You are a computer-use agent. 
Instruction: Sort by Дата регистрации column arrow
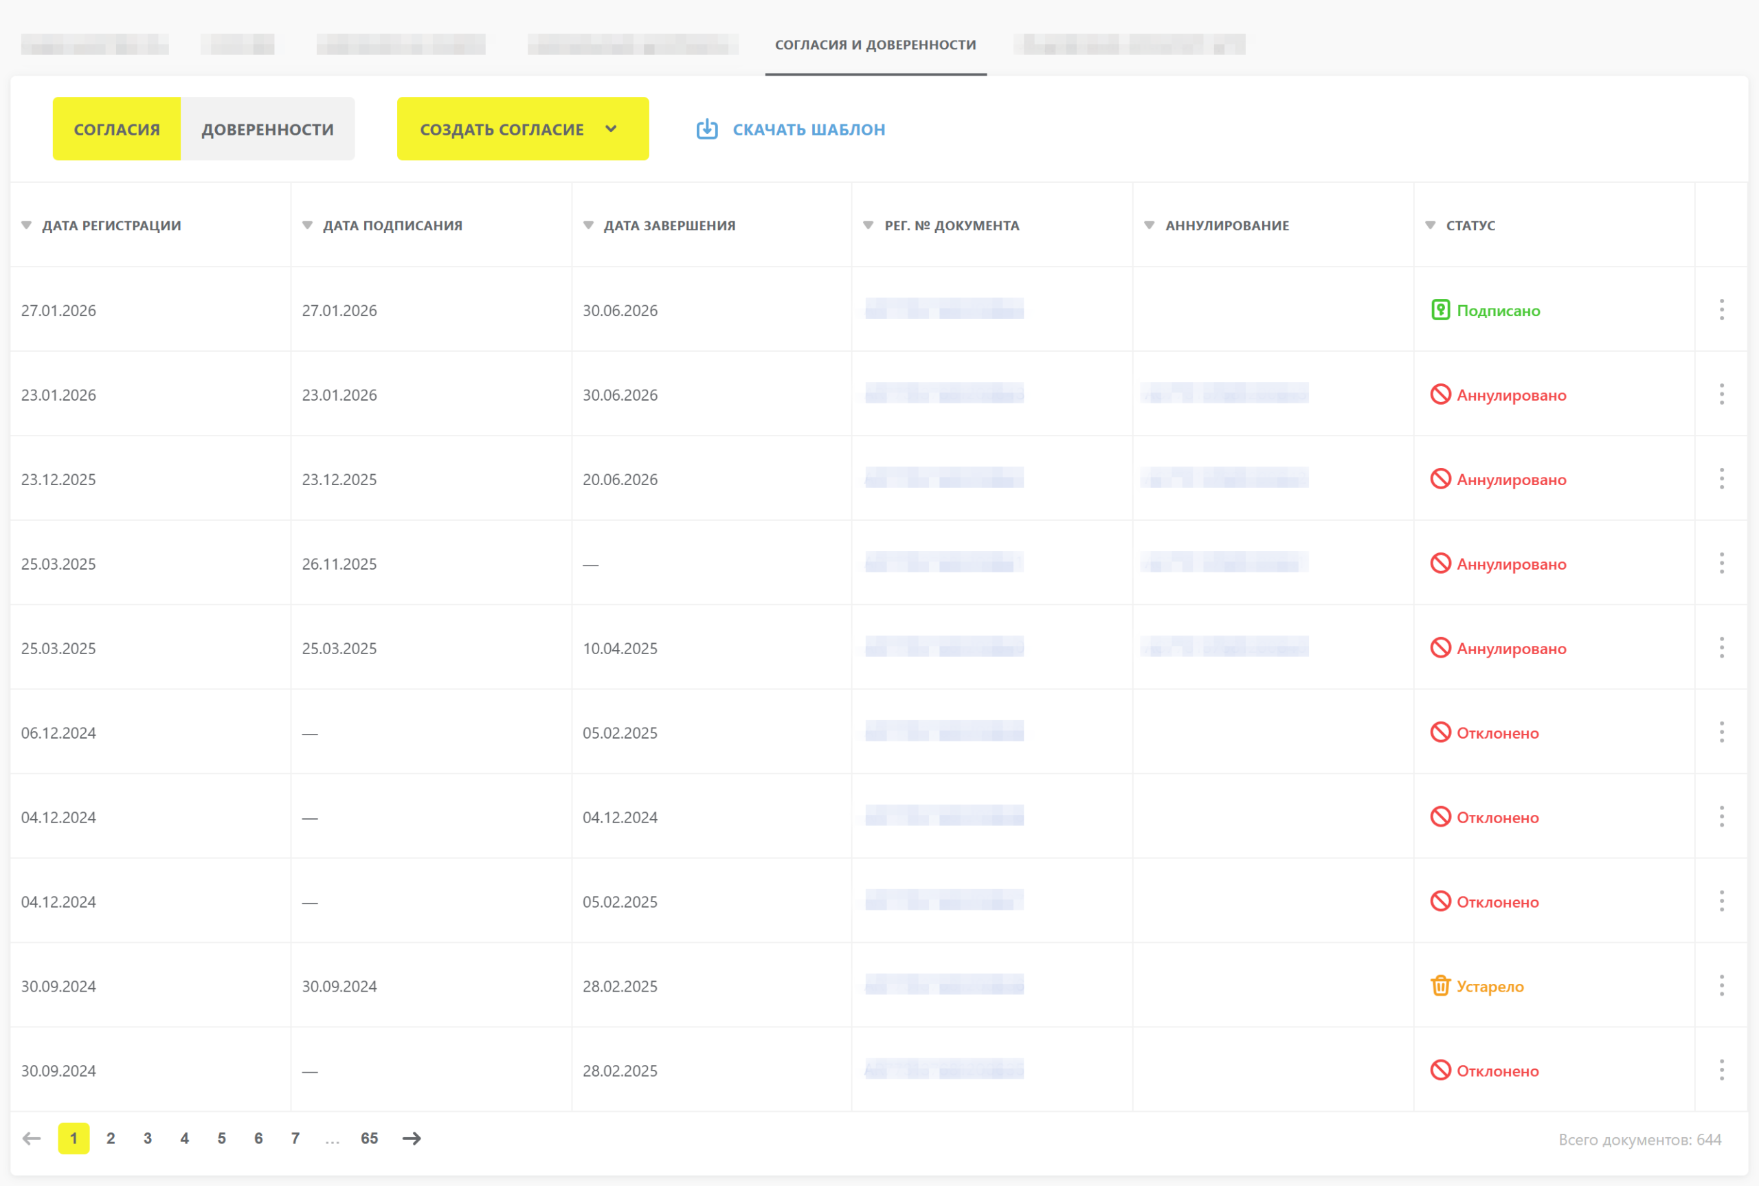(27, 225)
